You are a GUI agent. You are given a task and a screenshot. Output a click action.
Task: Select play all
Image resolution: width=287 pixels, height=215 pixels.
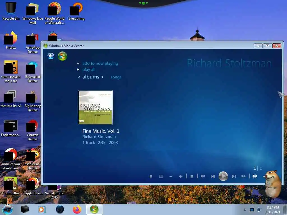pyautogui.click(x=89, y=70)
